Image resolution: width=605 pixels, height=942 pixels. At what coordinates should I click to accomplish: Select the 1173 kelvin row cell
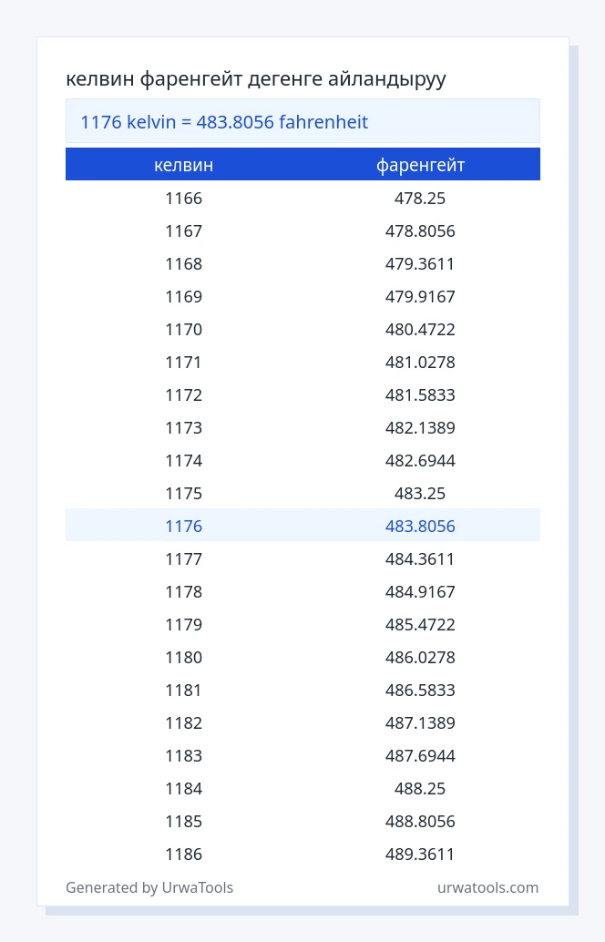pos(184,428)
